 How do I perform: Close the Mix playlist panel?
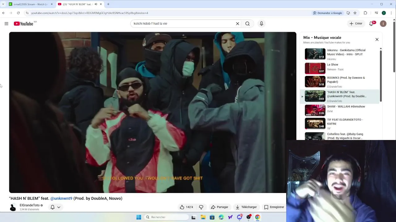point(377,39)
